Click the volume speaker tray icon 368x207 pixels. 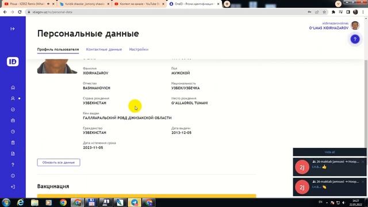click(x=344, y=202)
